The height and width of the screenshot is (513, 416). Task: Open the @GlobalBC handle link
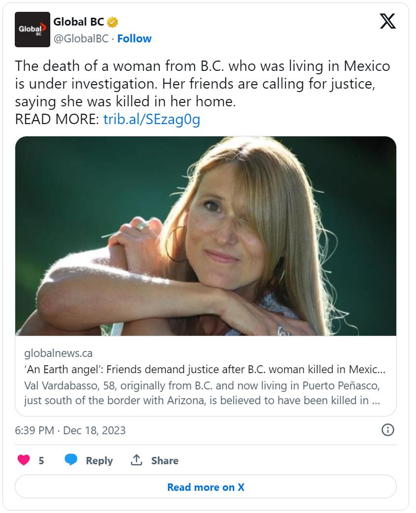click(x=80, y=38)
